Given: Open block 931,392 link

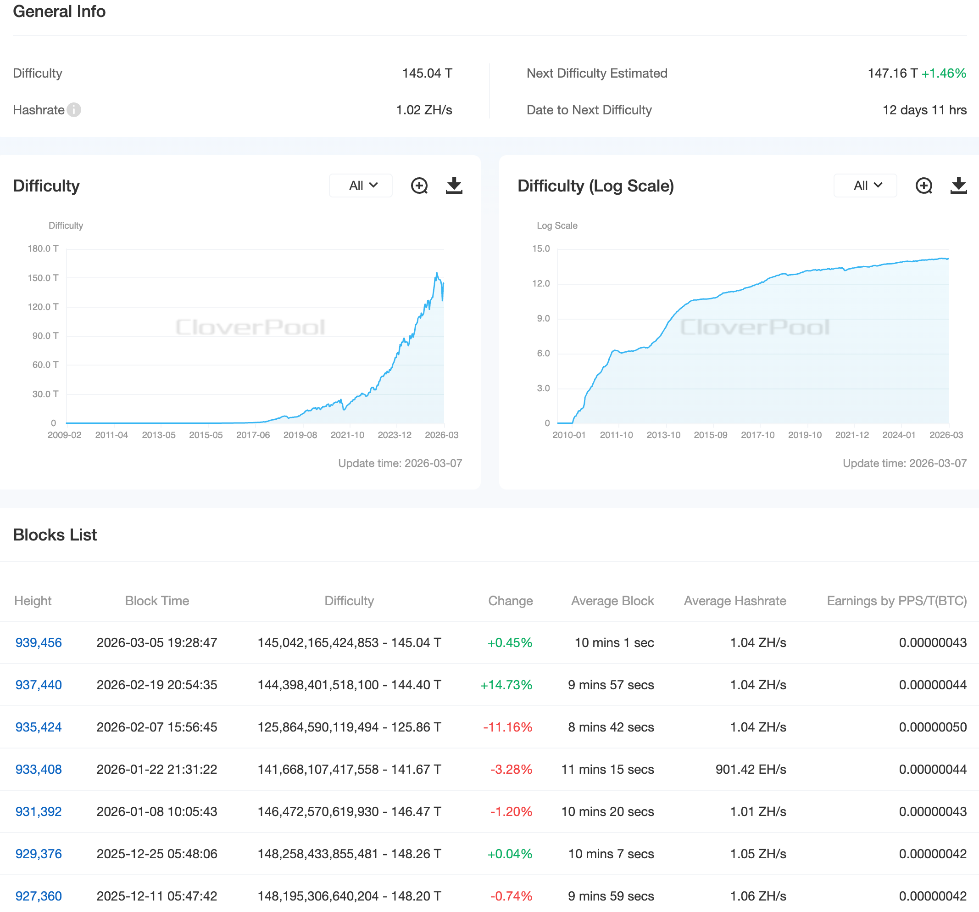Looking at the screenshot, I should pyautogui.click(x=39, y=811).
